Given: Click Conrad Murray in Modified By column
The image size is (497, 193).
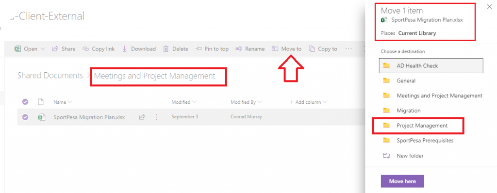Looking at the screenshot, I should [x=246, y=116].
